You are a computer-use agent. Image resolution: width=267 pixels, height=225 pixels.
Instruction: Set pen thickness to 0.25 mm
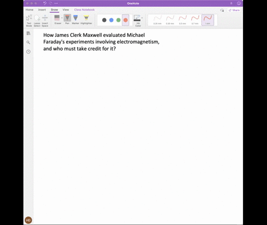click(157, 20)
